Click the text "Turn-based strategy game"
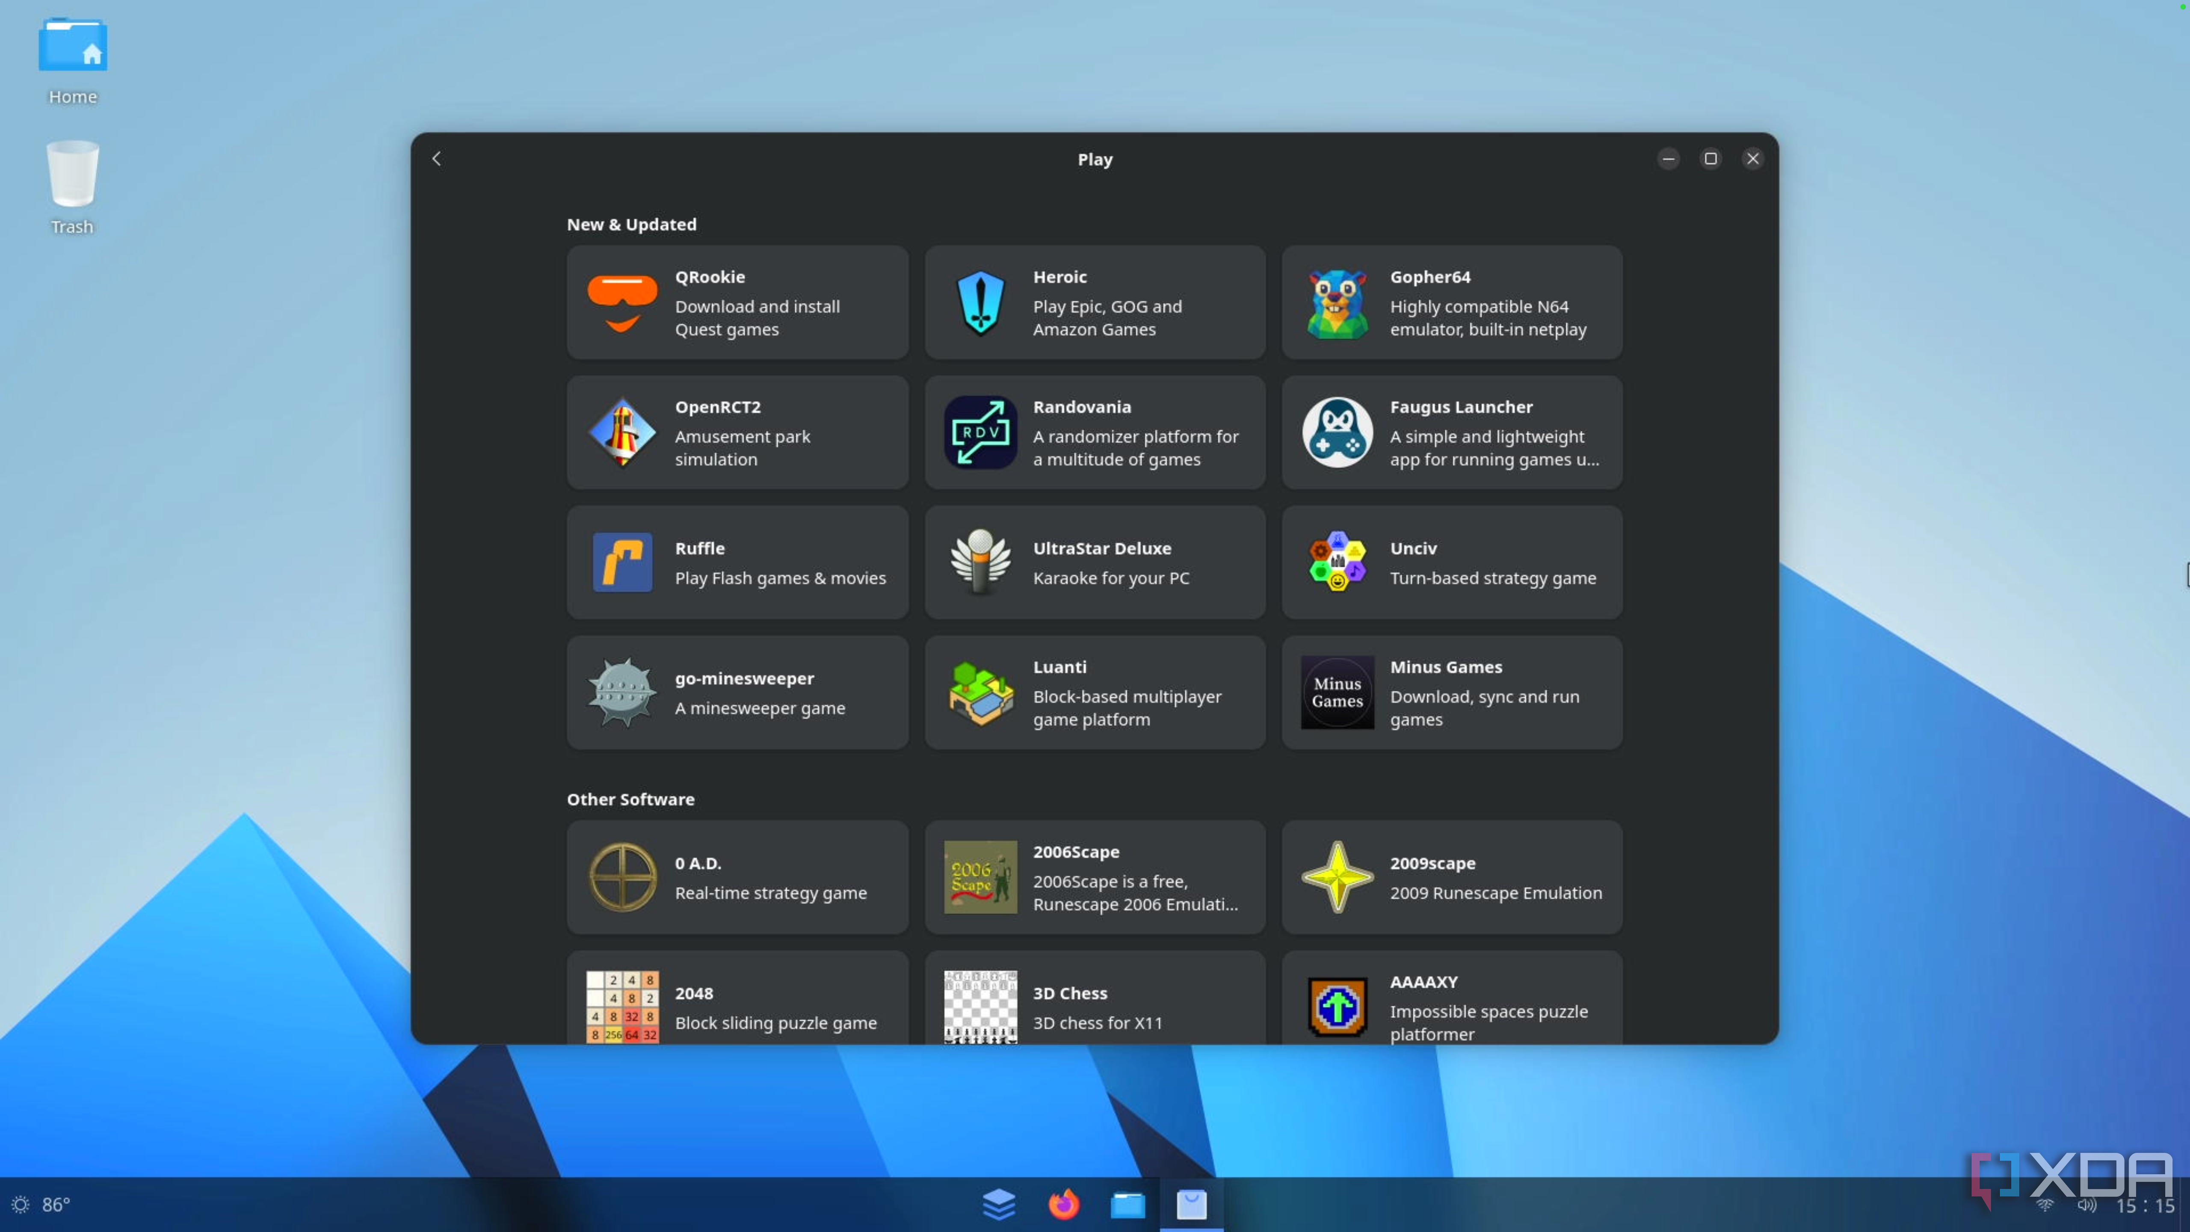The width and height of the screenshot is (2190, 1232). coord(1492,578)
